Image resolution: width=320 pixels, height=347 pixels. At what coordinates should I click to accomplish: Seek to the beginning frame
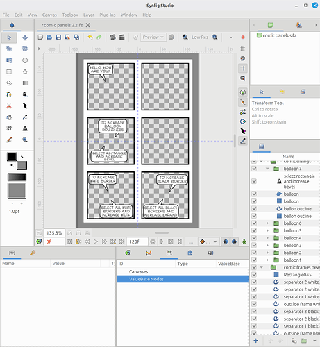coord(69,242)
